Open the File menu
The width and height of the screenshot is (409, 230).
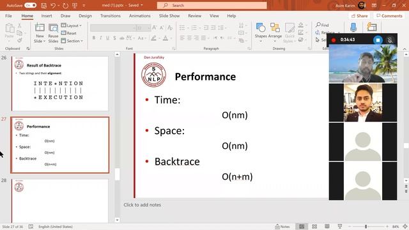8,15
